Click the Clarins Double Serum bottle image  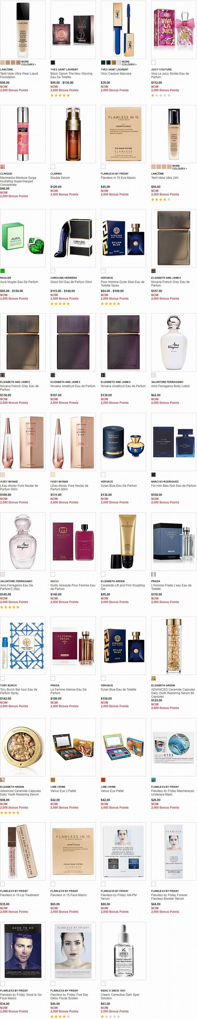pos(73,134)
